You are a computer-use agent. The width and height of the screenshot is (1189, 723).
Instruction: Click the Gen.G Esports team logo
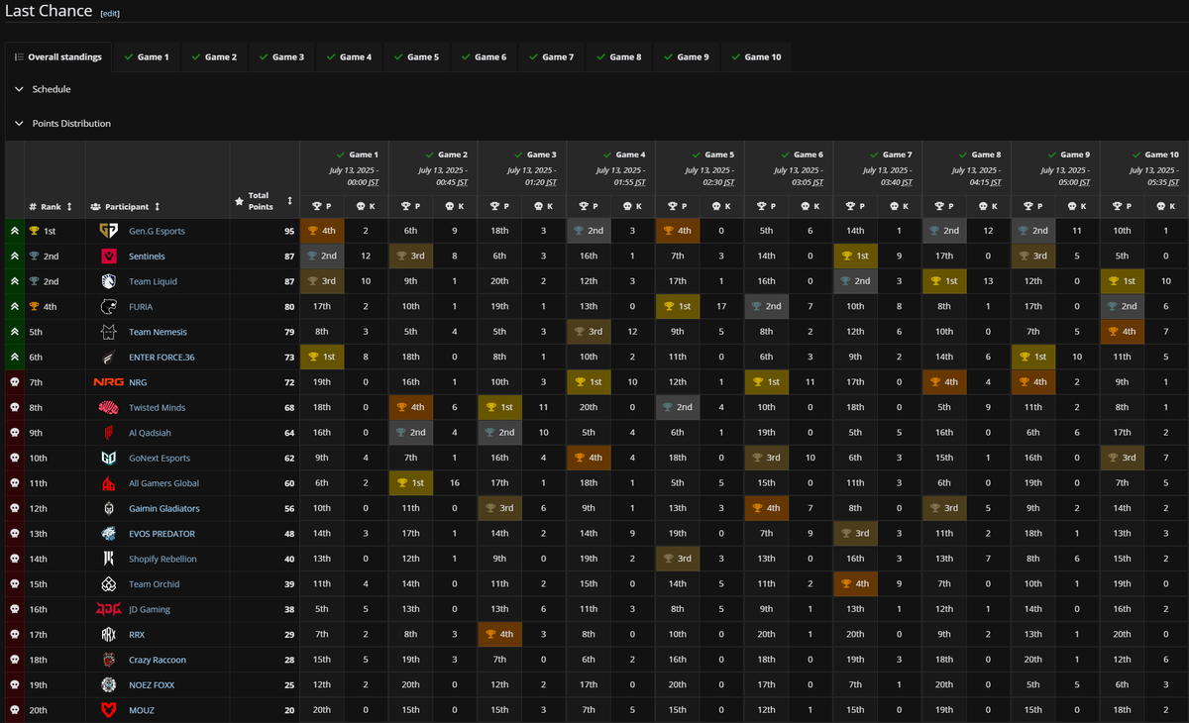point(108,231)
